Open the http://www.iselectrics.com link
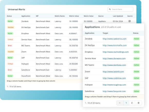 click(x=115, y=39)
